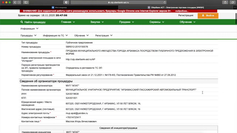Expand the Информация submenu
This screenshot has width=237, height=133.
[29, 28]
